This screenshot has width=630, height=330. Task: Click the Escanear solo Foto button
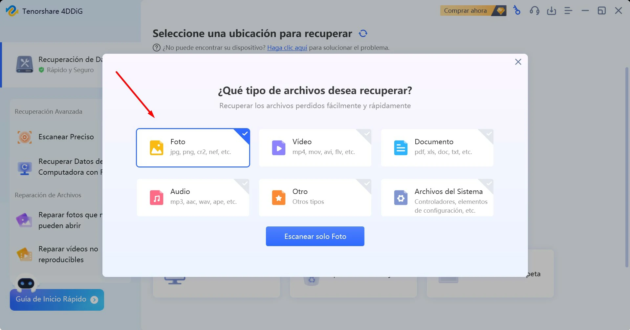315,236
